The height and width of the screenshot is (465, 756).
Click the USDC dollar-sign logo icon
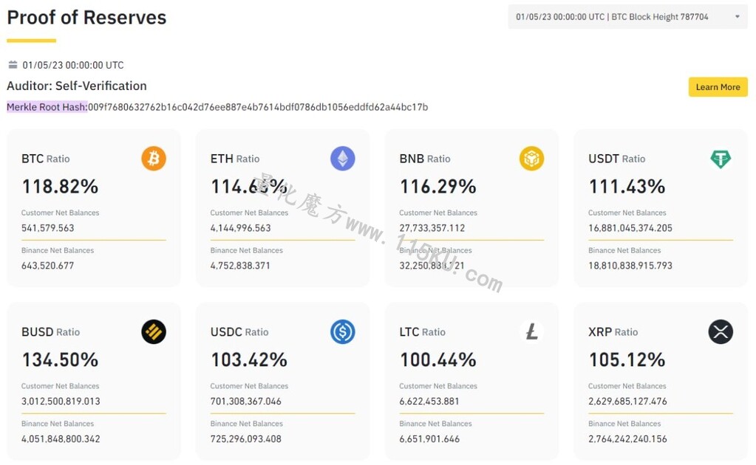click(343, 331)
